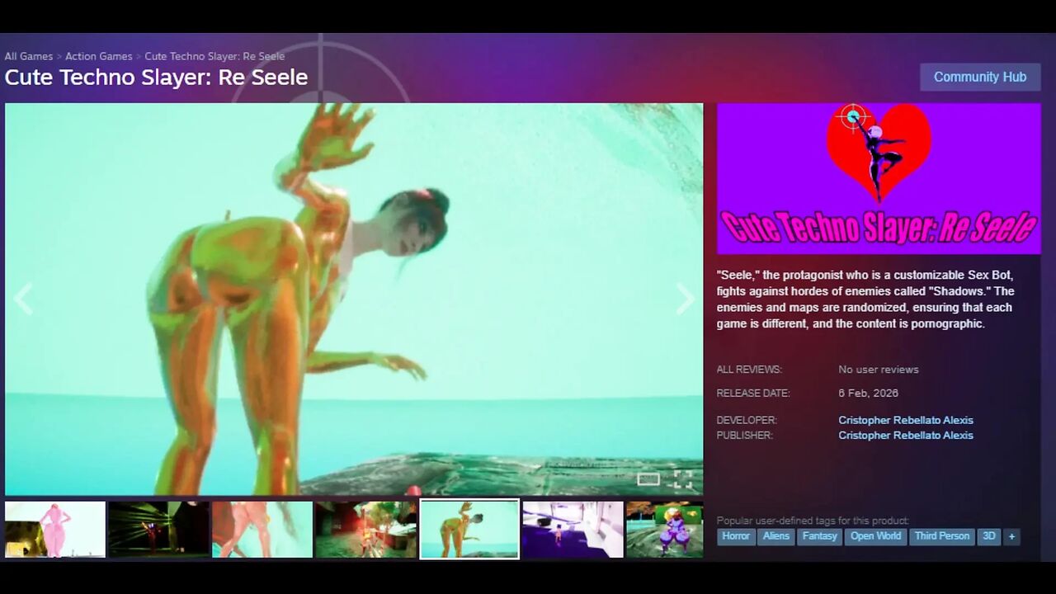1056x594 pixels.
Task: Click the page title Cute Techno Slayer: Re Seele
Action: tap(156, 78)
